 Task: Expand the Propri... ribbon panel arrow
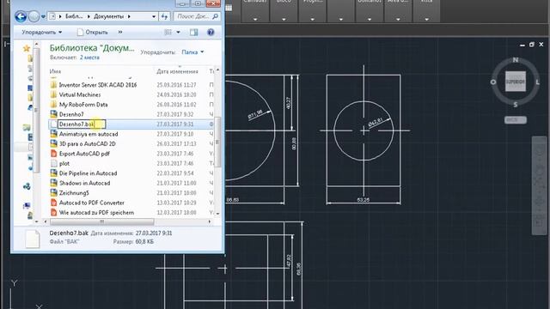pos(312,19)
